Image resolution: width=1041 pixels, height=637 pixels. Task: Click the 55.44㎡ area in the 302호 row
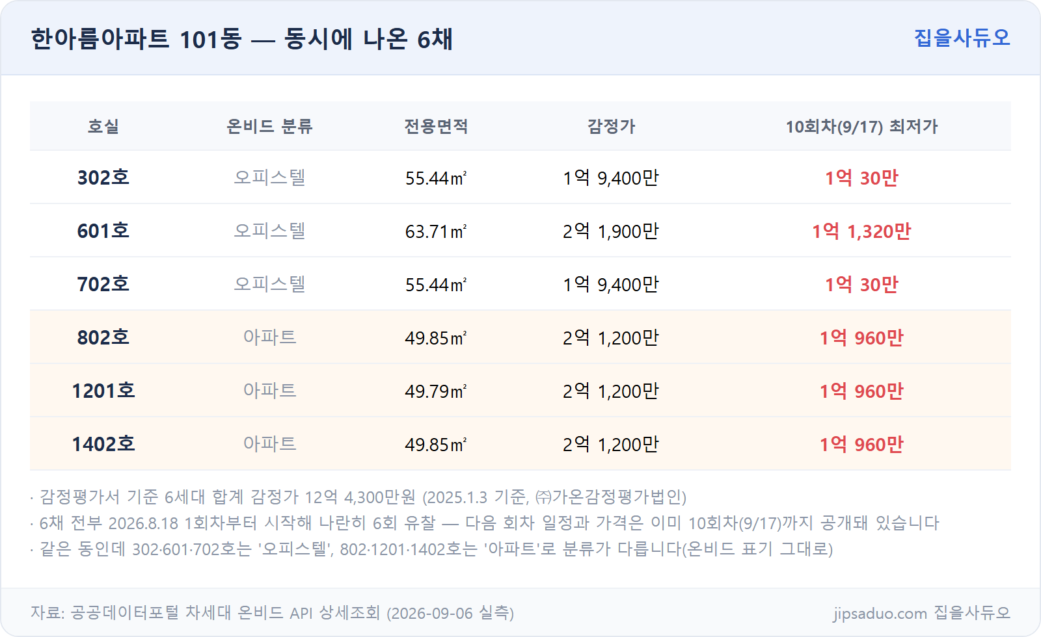[x=436, y=178]
